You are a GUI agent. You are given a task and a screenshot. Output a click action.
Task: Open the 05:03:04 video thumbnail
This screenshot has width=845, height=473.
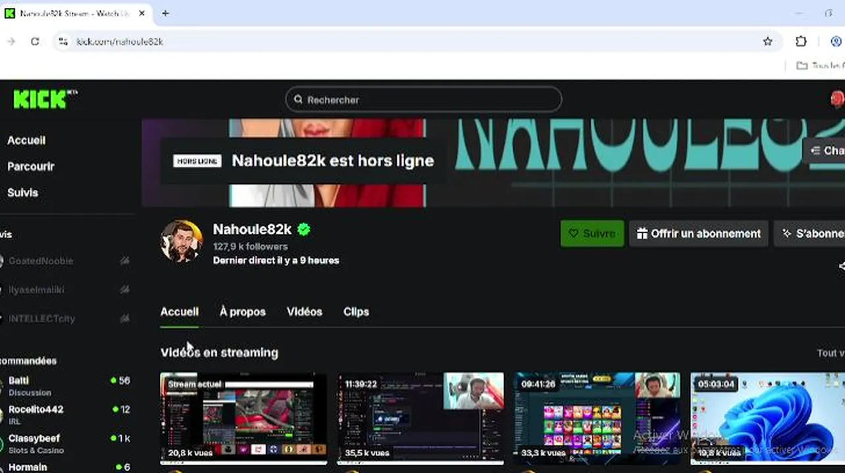(x=767, y=418)
